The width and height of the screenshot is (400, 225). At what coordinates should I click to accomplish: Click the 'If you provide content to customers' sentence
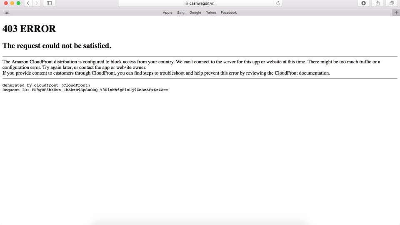click(x=166, y=73)
